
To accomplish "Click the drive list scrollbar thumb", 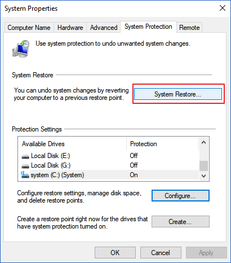I will tap(203, 165).
